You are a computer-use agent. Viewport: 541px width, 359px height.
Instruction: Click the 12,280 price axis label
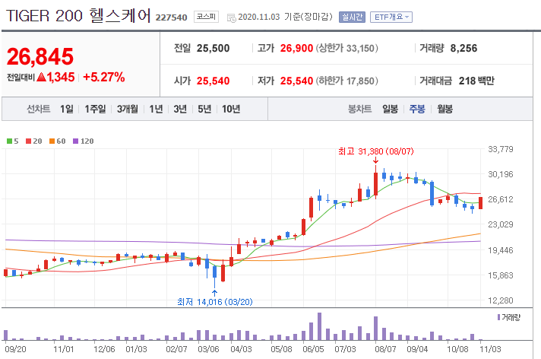(x=501, y=300)
